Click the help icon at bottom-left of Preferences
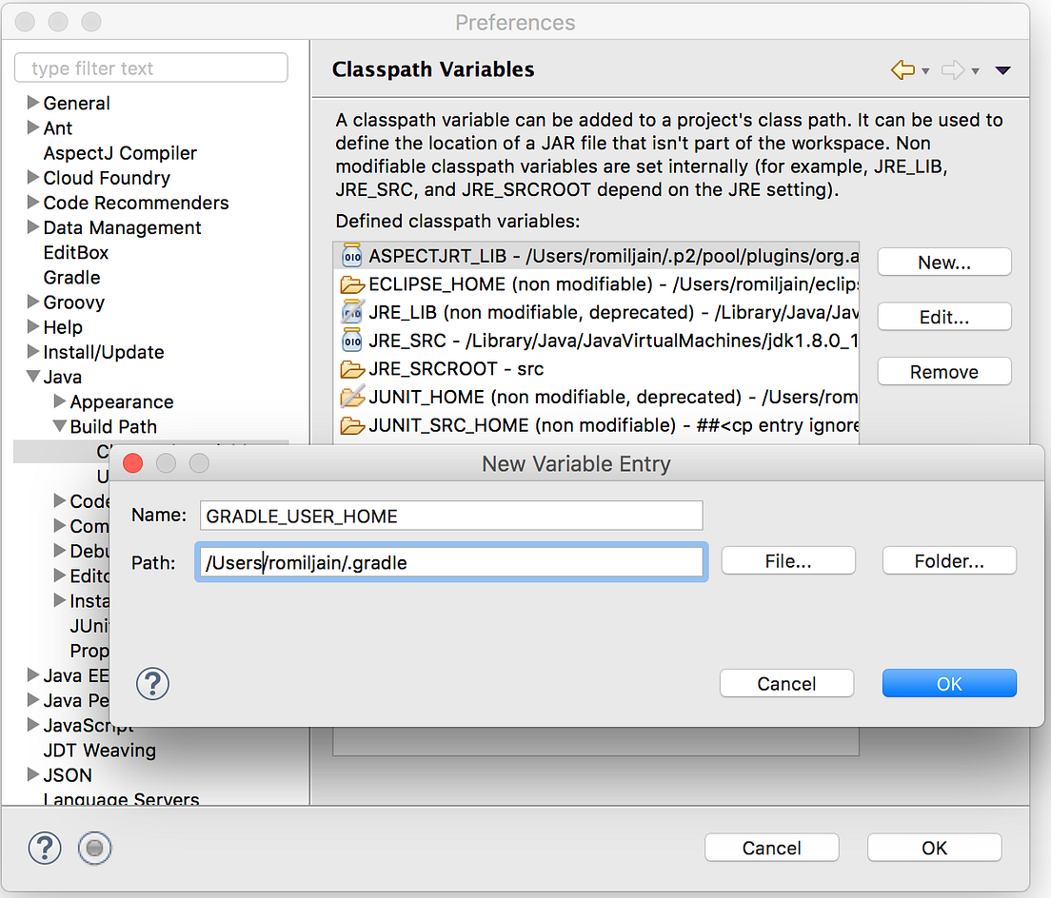 45,848
